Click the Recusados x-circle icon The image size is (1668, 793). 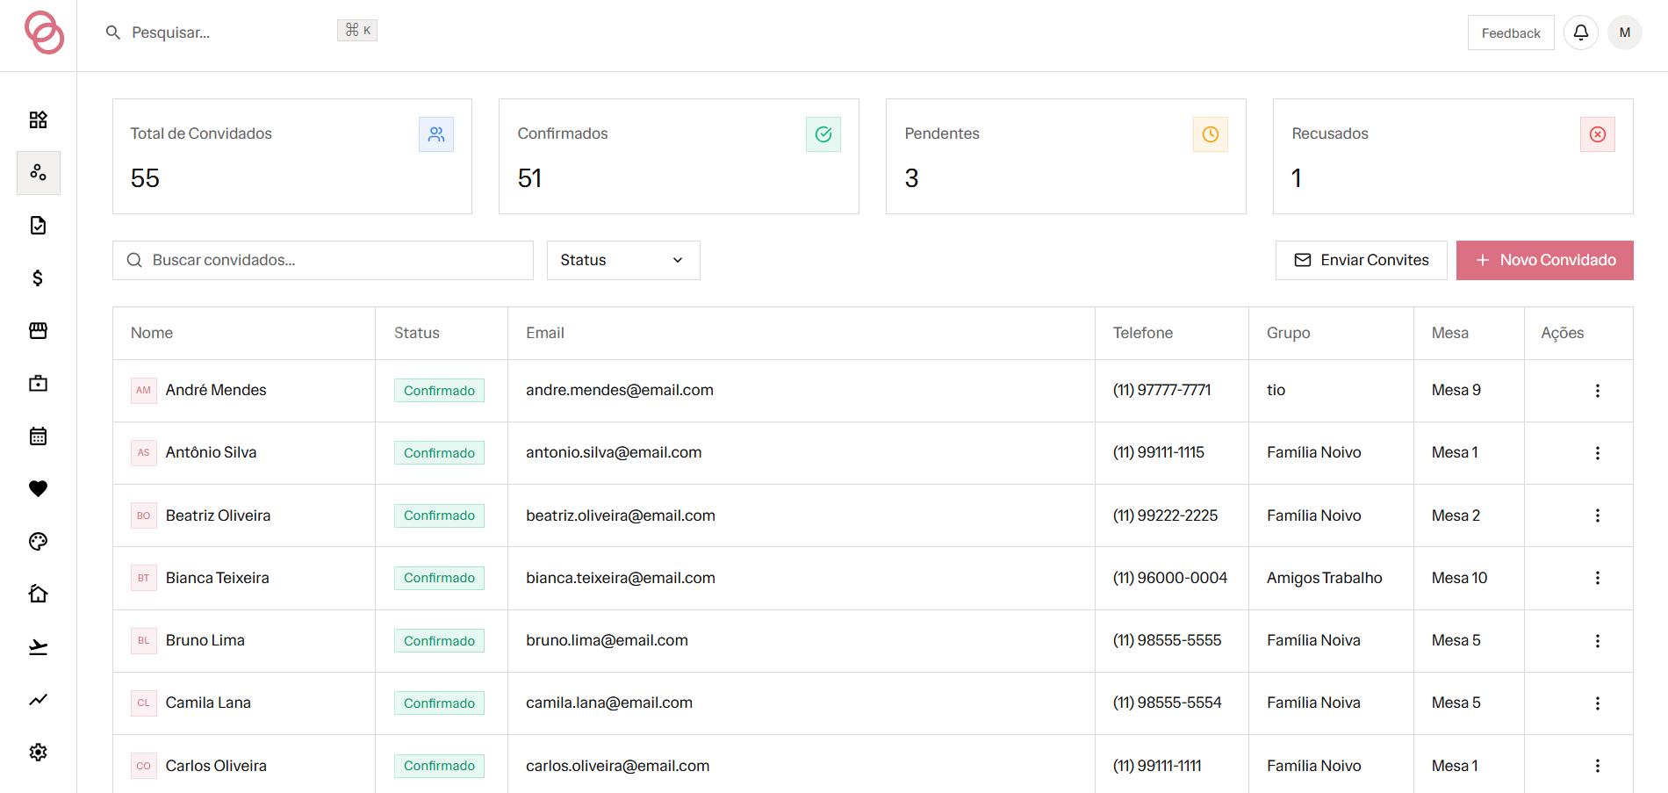[1598, 134]
